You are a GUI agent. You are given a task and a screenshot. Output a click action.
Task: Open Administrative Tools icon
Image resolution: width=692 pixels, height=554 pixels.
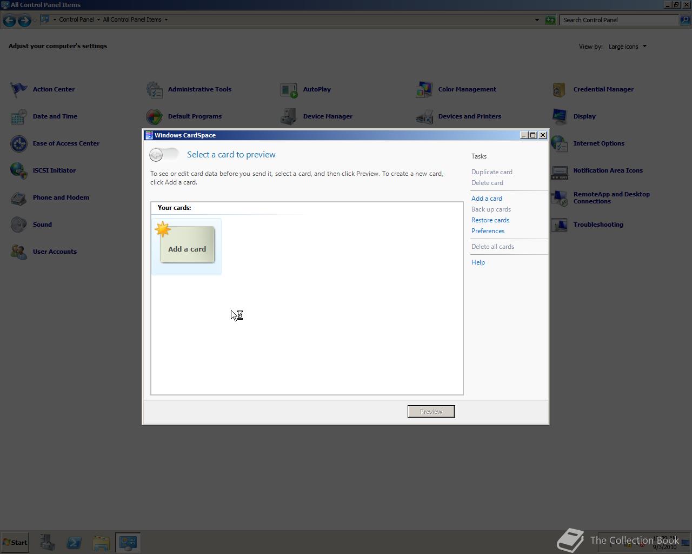click(x=154, y=89)
